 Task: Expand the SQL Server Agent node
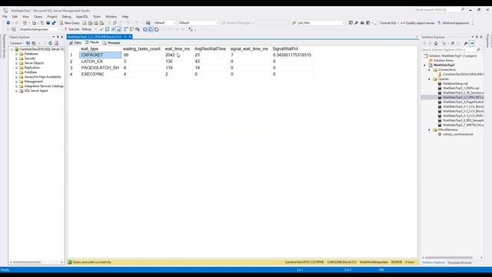[16, 91]
